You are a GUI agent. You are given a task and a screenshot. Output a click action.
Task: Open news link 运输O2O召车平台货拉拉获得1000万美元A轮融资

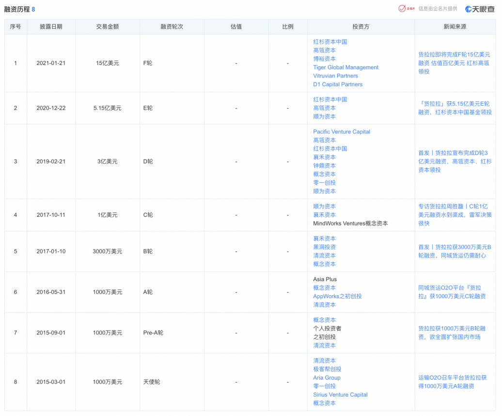coord(453,382)
